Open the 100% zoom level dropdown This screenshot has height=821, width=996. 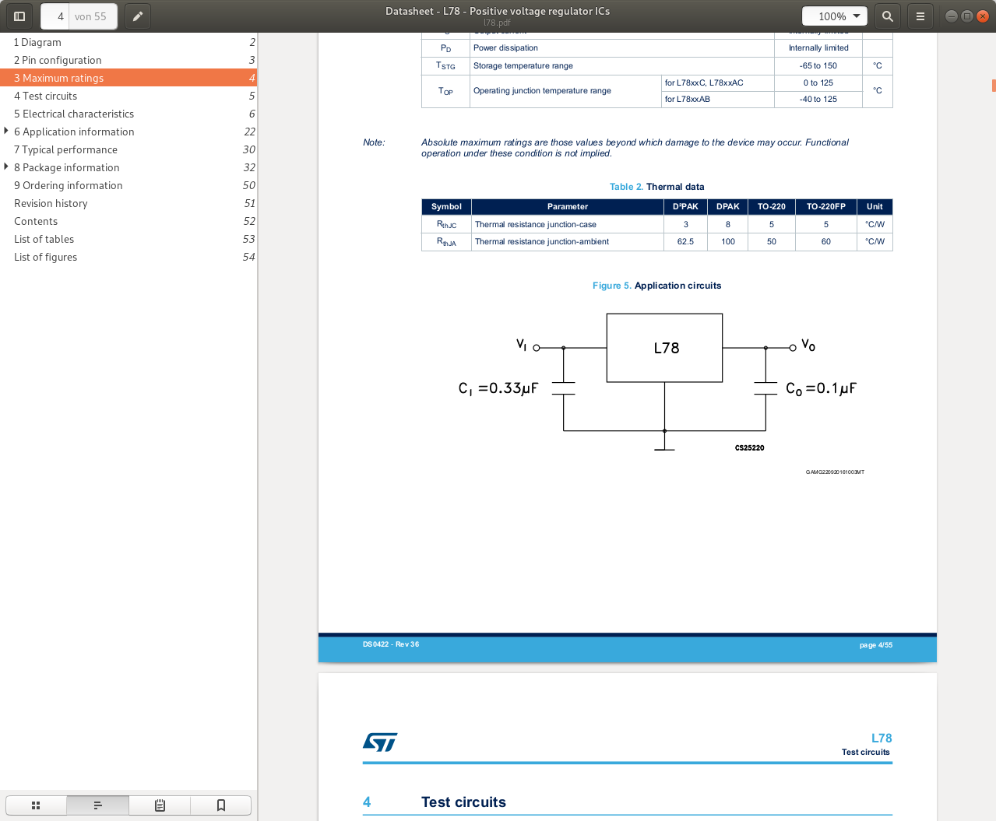click(x=836, y=16)
